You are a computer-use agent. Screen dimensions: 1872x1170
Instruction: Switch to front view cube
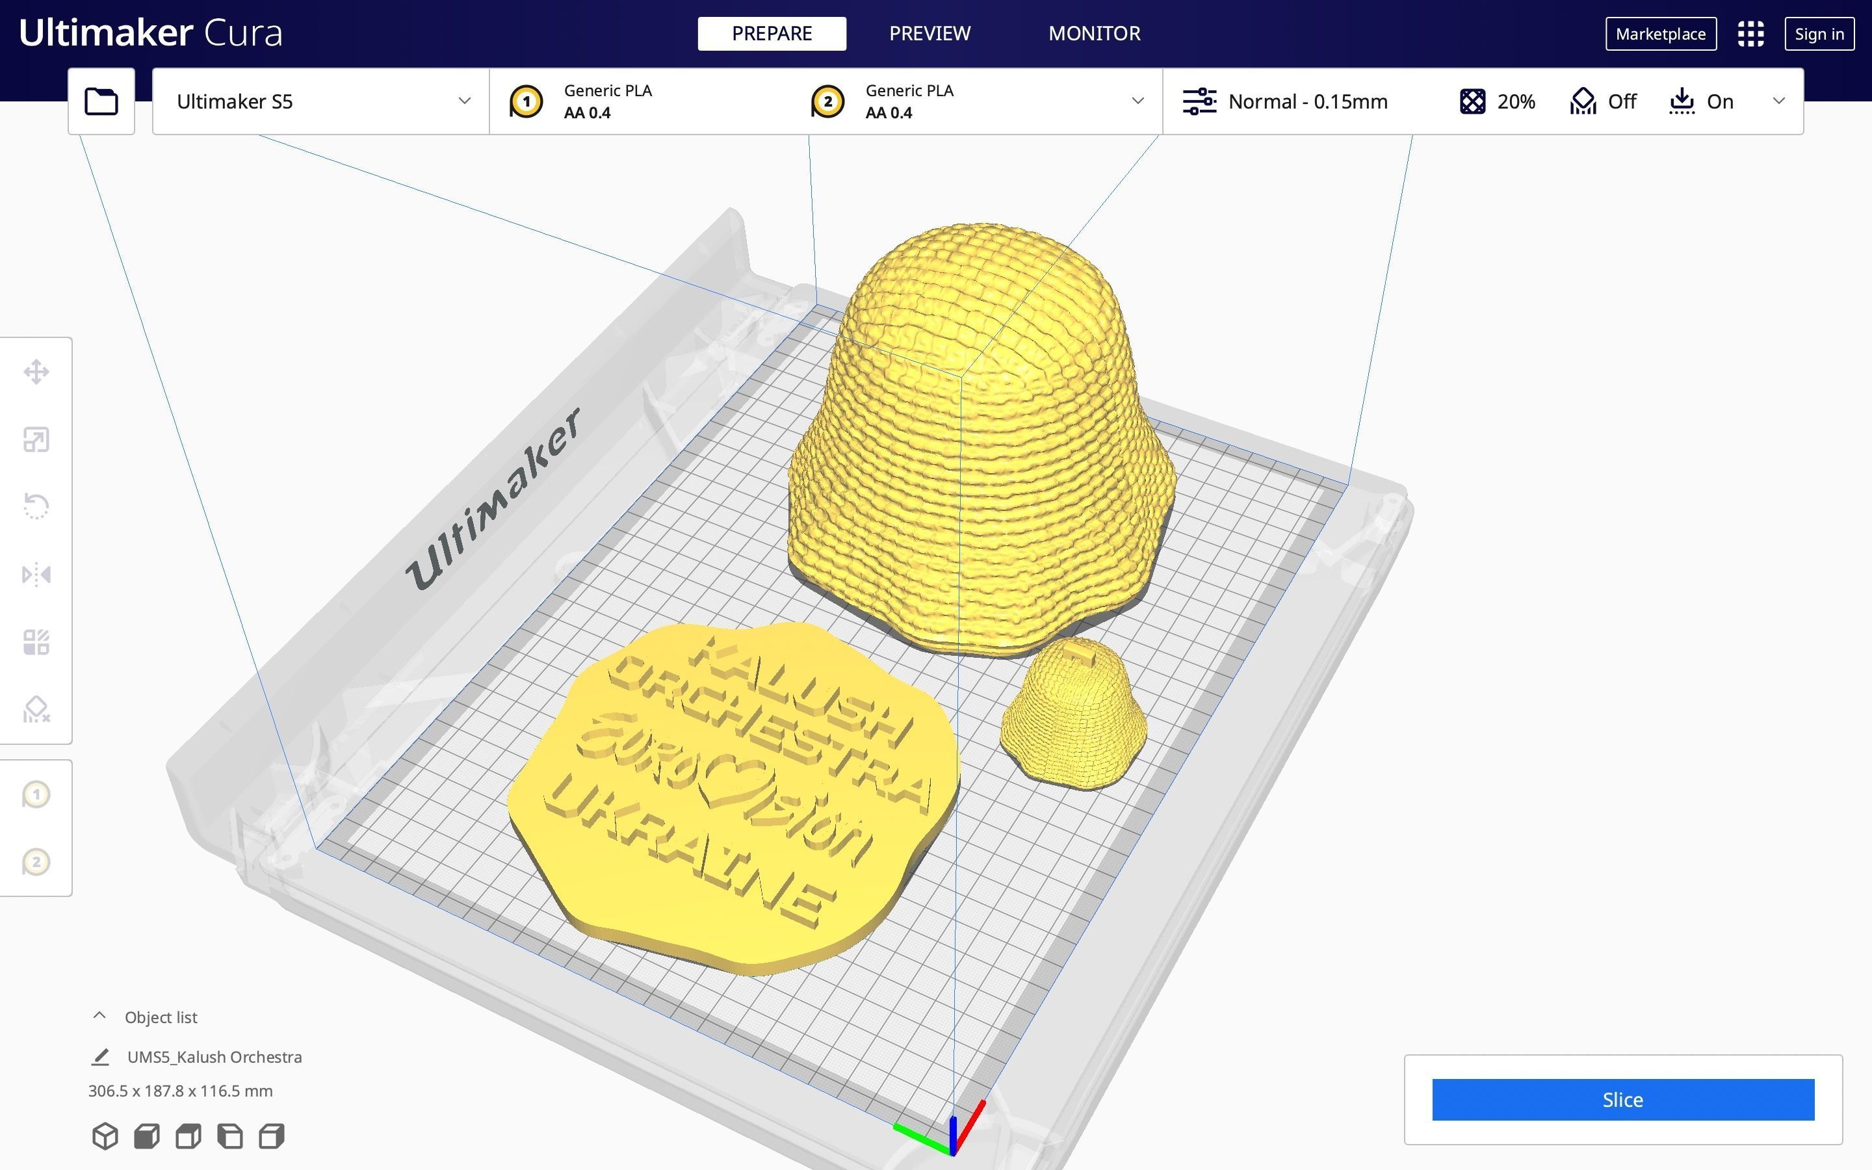147,1136
